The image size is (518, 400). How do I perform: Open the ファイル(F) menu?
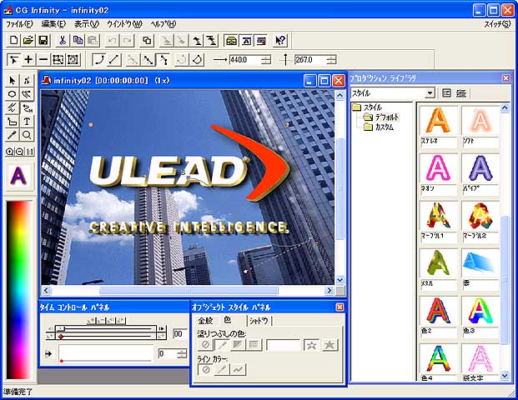pyautogui.click(x=19, y=23)
